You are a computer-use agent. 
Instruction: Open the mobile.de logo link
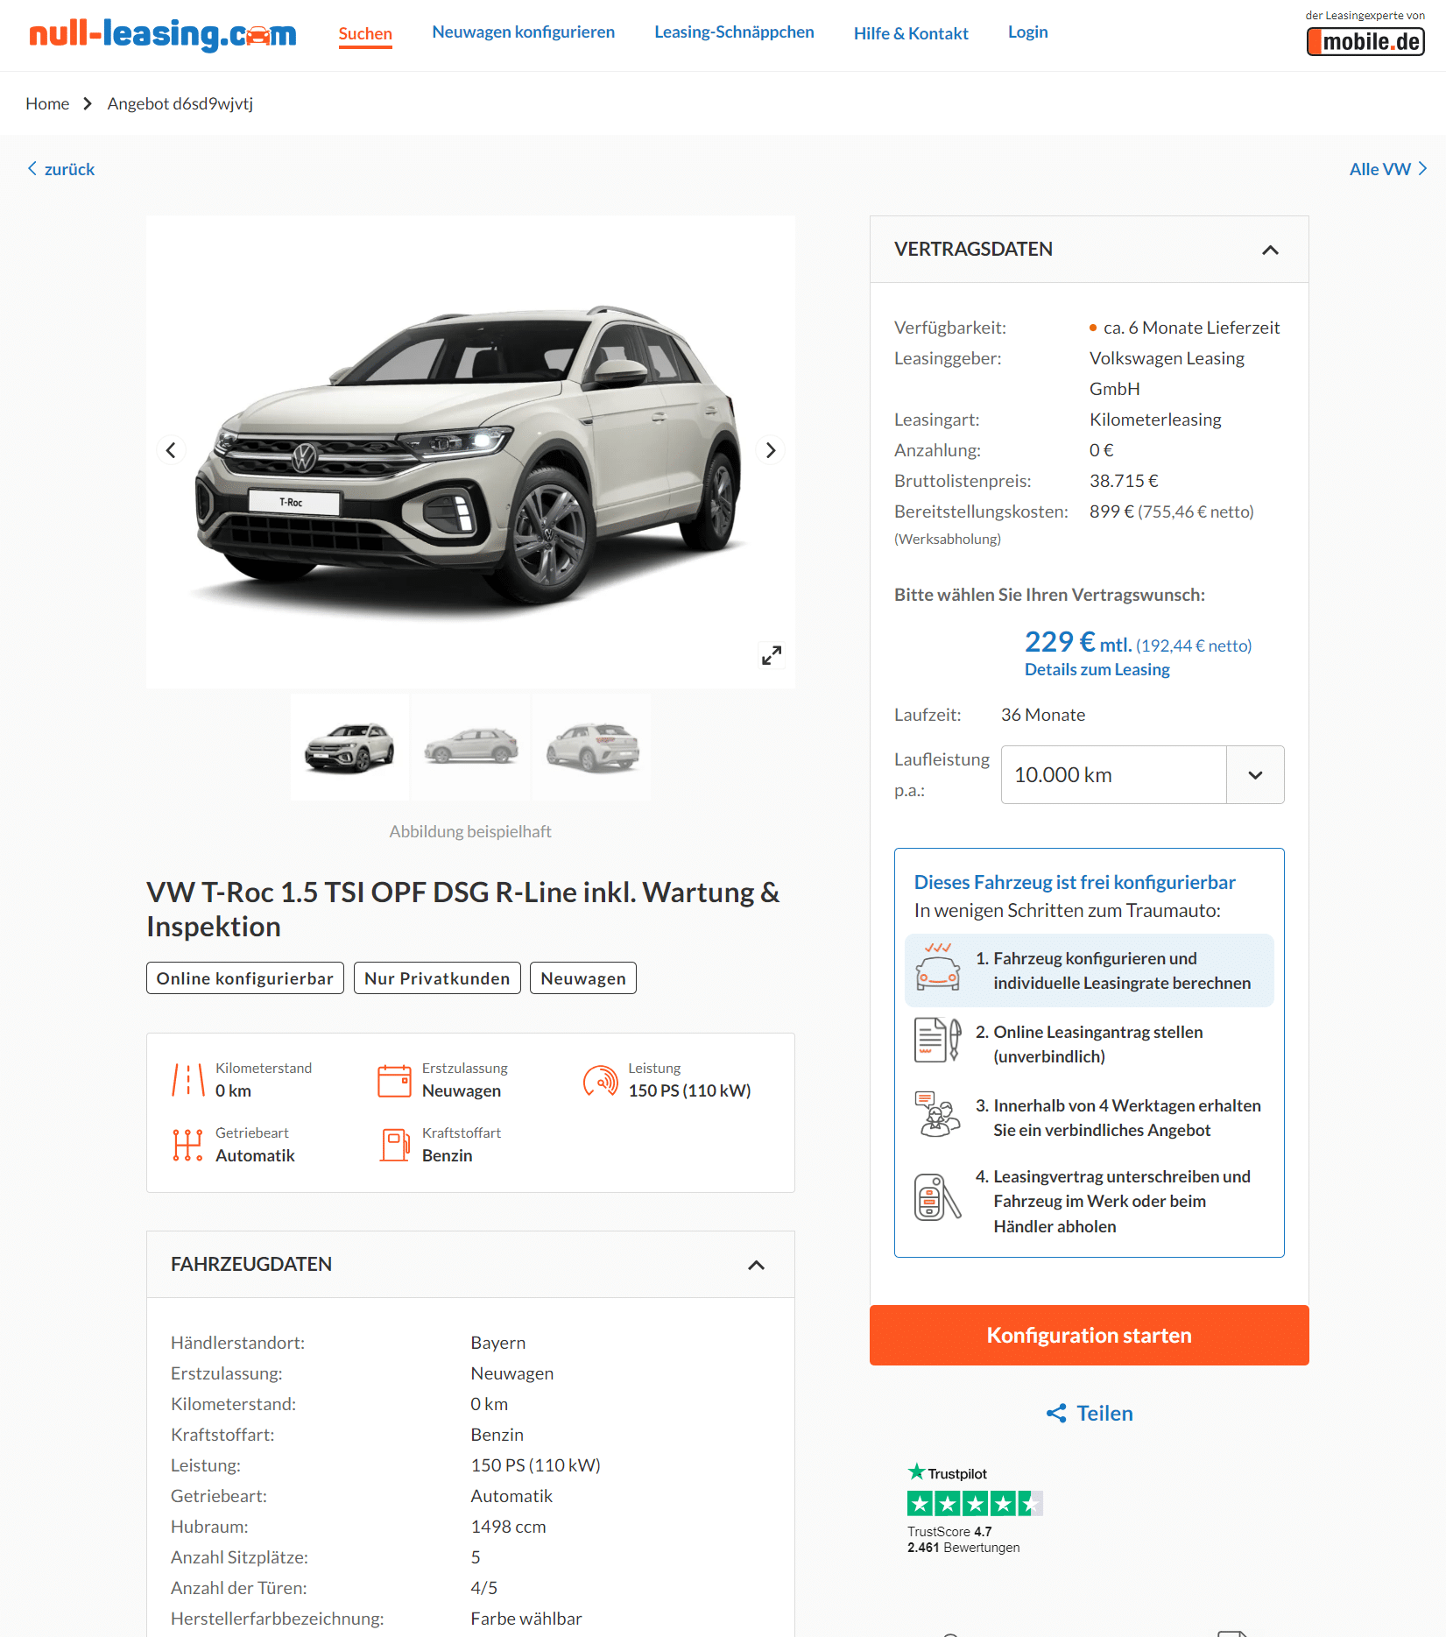(1365, 41)
